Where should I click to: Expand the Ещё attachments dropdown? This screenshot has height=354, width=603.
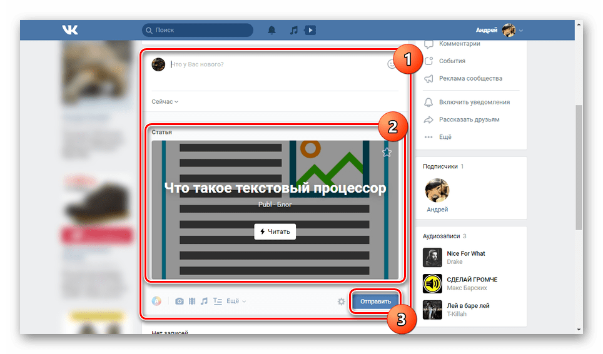236,301
